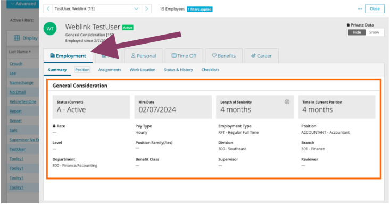Switch to the Summary sub-tab

coord(57,70)
